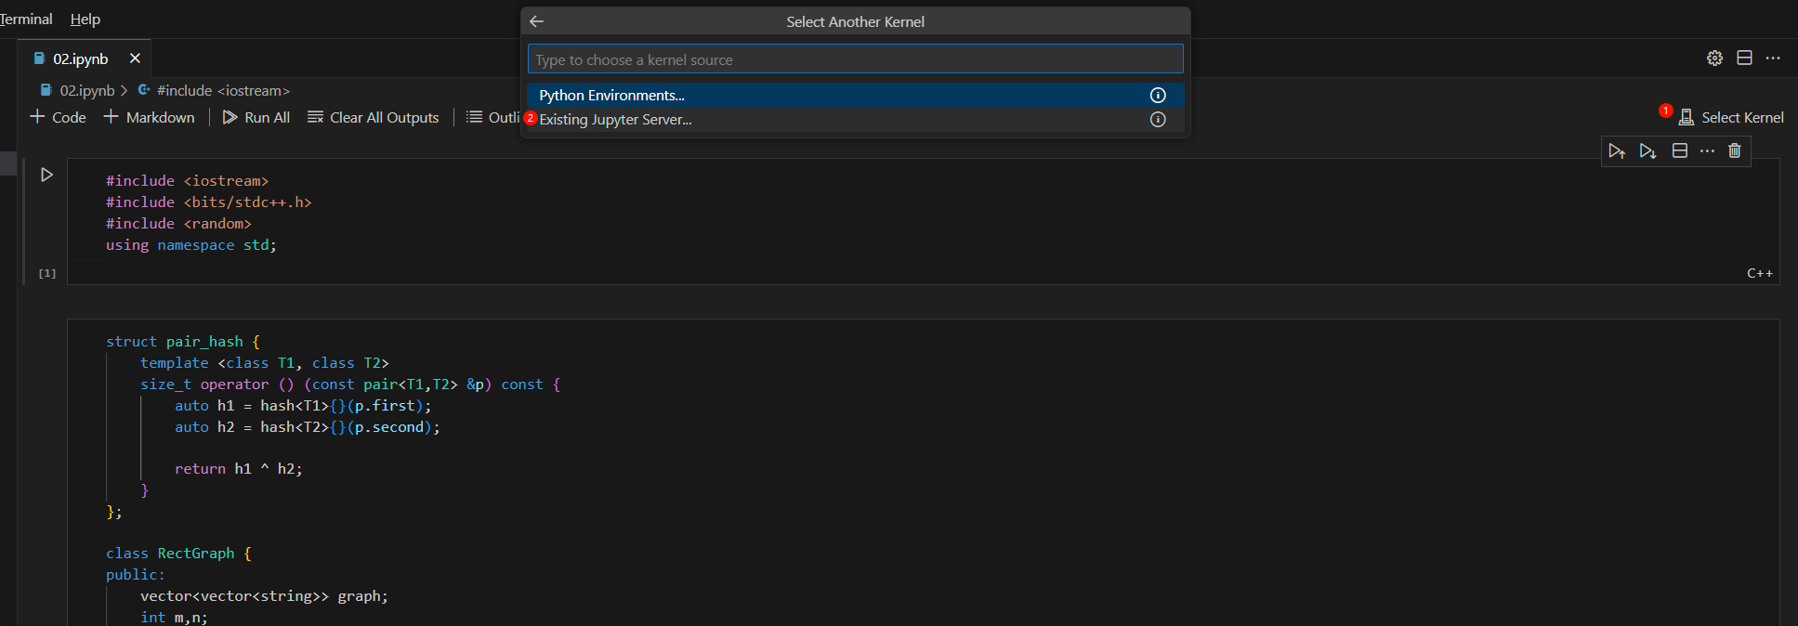Add a new Markdown cell
Viewport: 1798px width, 626px height.
pos(149,117)
